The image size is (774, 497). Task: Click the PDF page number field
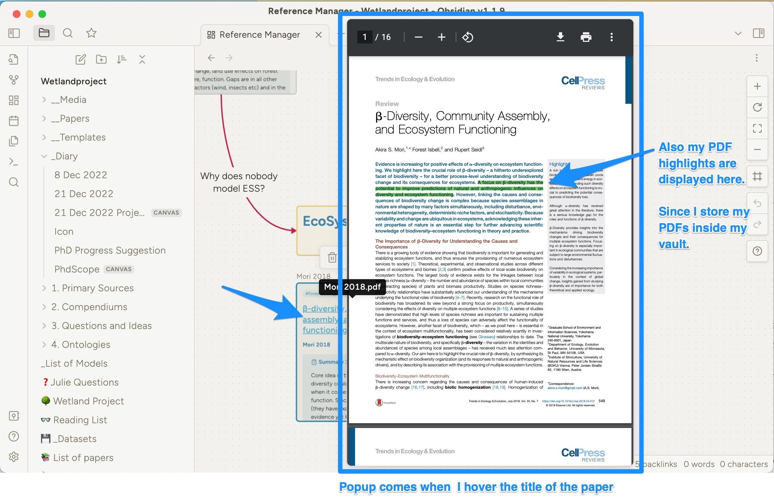[365, 37]
